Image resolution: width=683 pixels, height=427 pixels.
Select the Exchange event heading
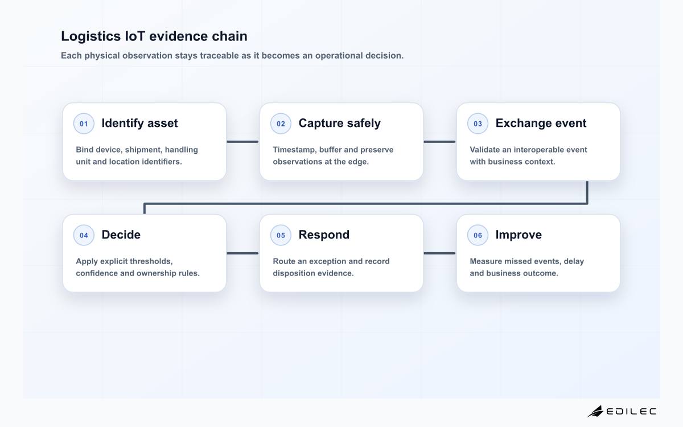(541, 123)
